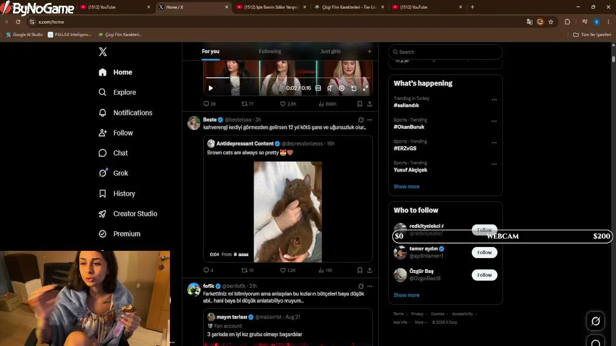Switch to the For you tab
This screenshot has width=616, height=346.
211,51
